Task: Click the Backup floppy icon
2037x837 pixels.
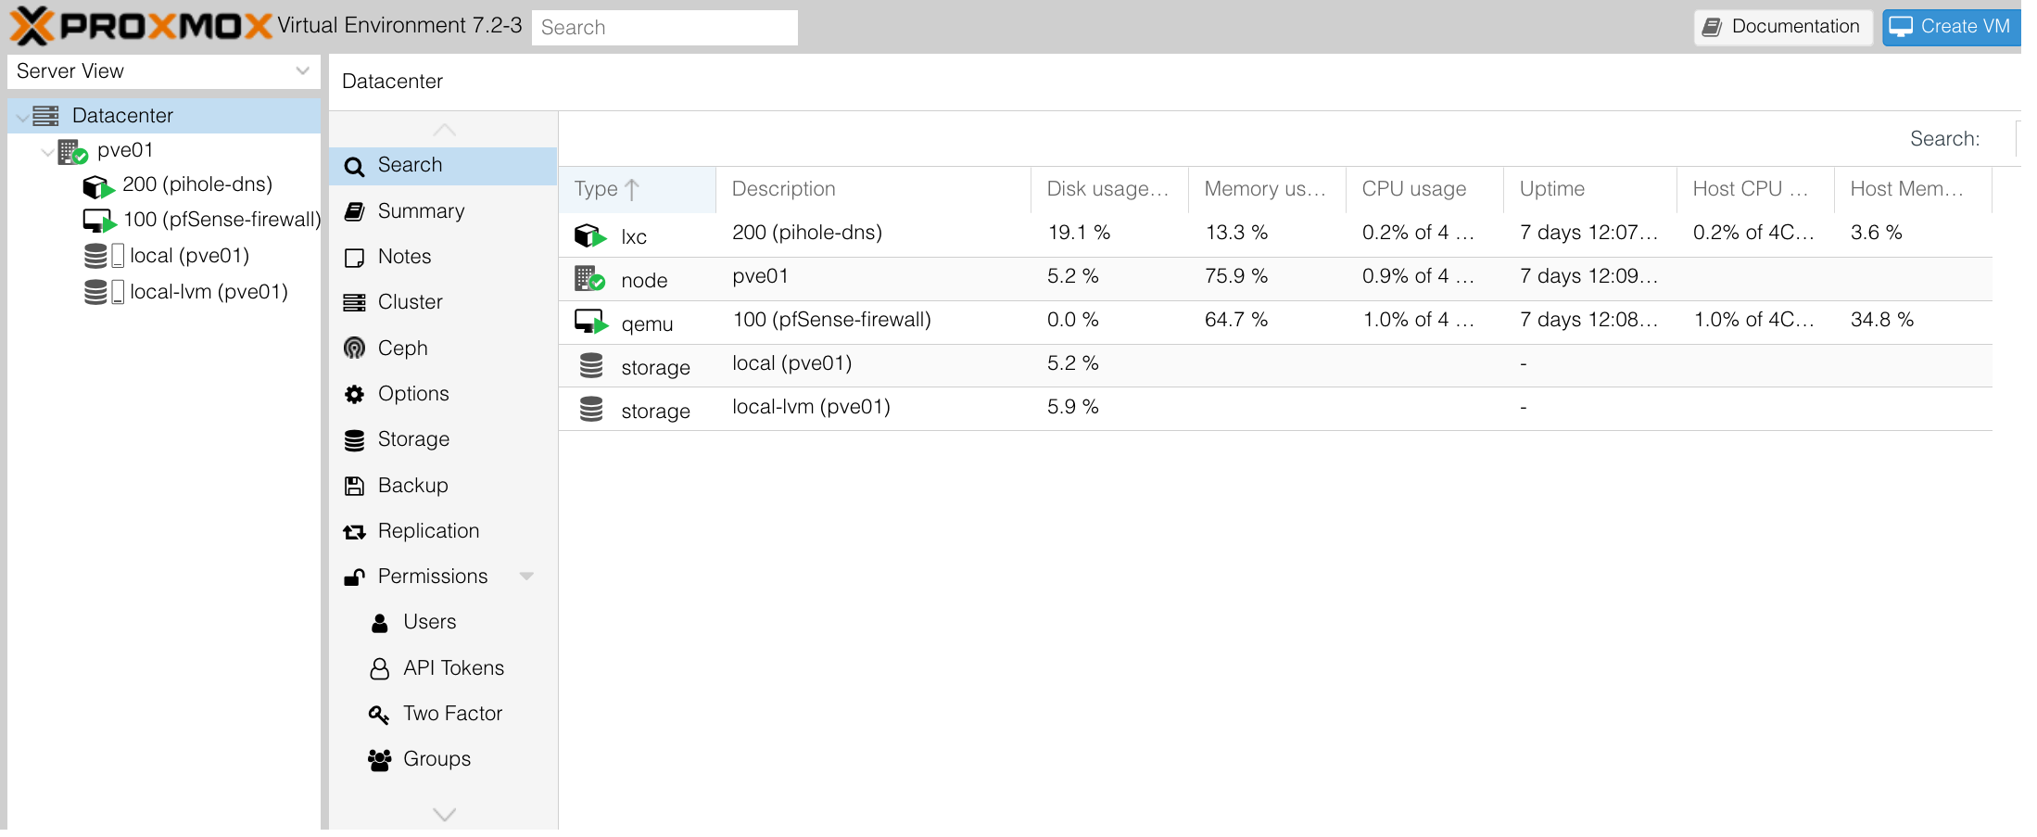Action: pyautogui.click(x=354, y=486)
